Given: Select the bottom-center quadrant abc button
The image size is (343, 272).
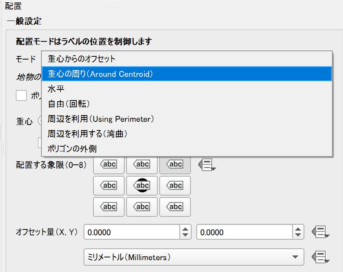Looking at the screenshot, I should (x=142, y=207).
